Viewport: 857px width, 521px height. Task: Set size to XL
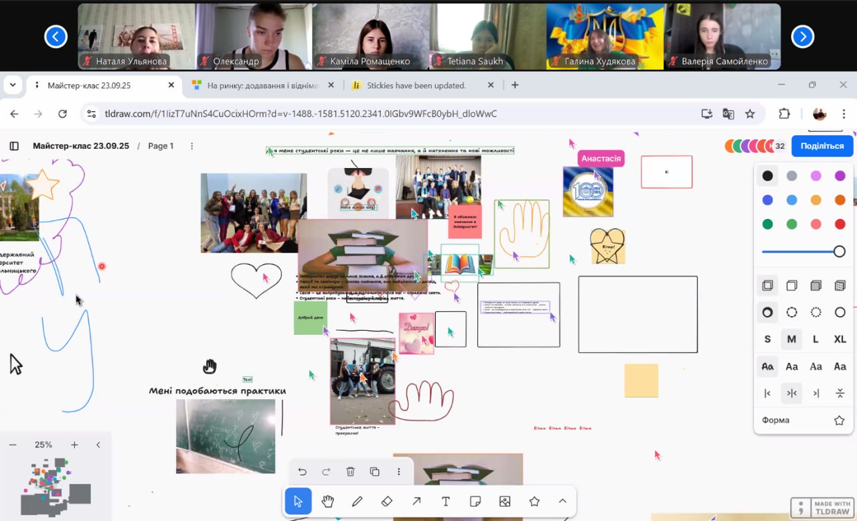coord(840,340)
